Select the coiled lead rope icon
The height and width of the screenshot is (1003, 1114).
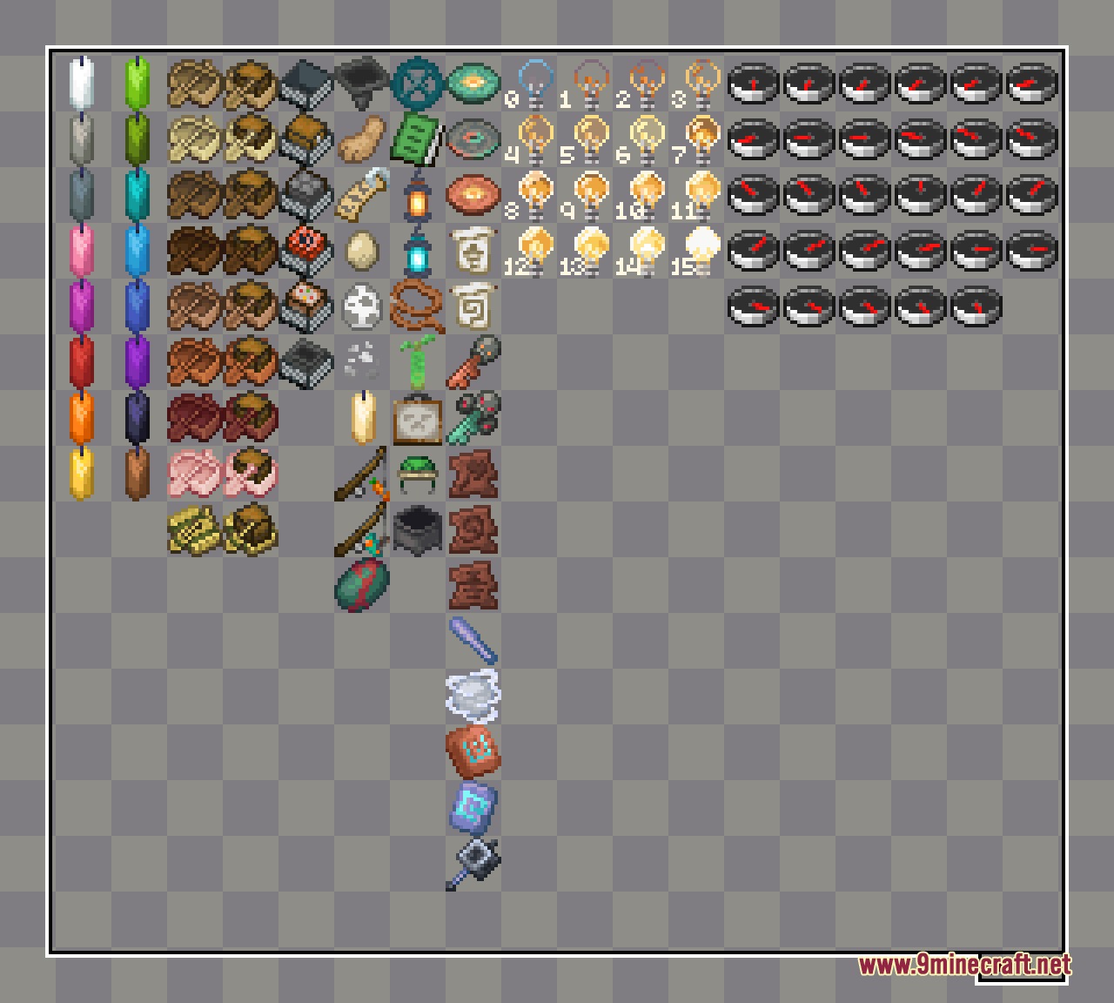coord(418,305)
